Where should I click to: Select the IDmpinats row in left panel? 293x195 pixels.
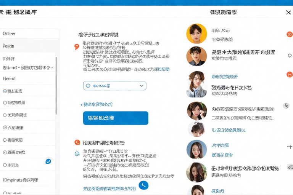click(27, 180)
